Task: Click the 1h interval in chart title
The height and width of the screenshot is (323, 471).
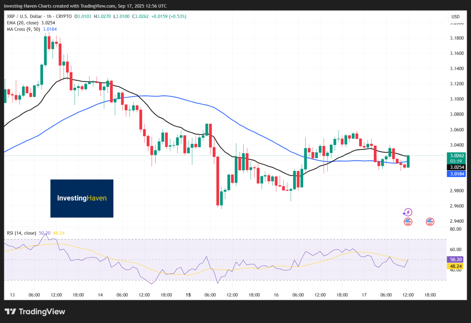Action: (x=50, y=17)
